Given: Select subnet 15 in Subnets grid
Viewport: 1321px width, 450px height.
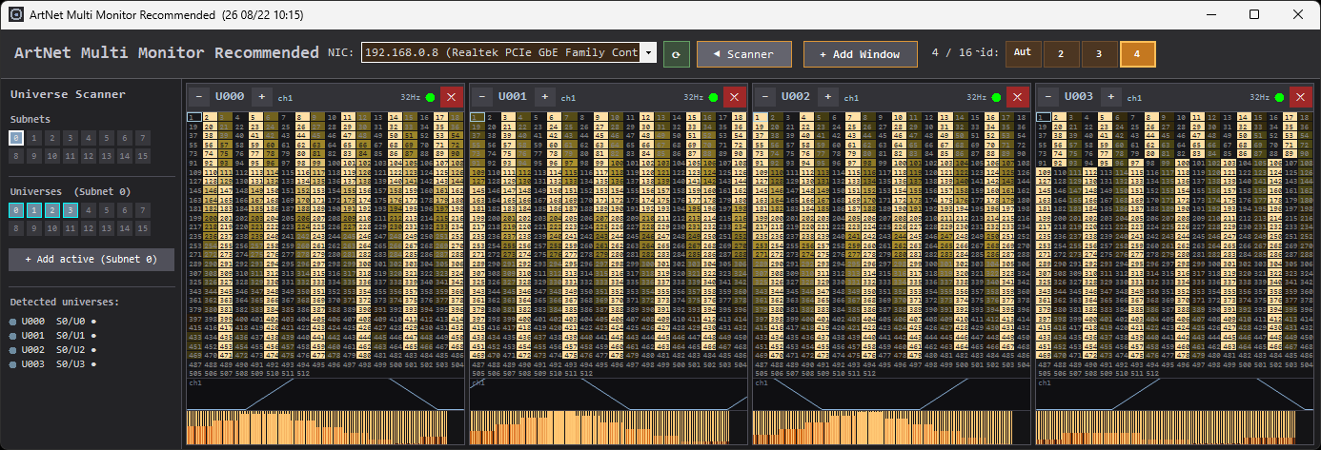Looking at the screenshot, I should click(x=143, y=156).
